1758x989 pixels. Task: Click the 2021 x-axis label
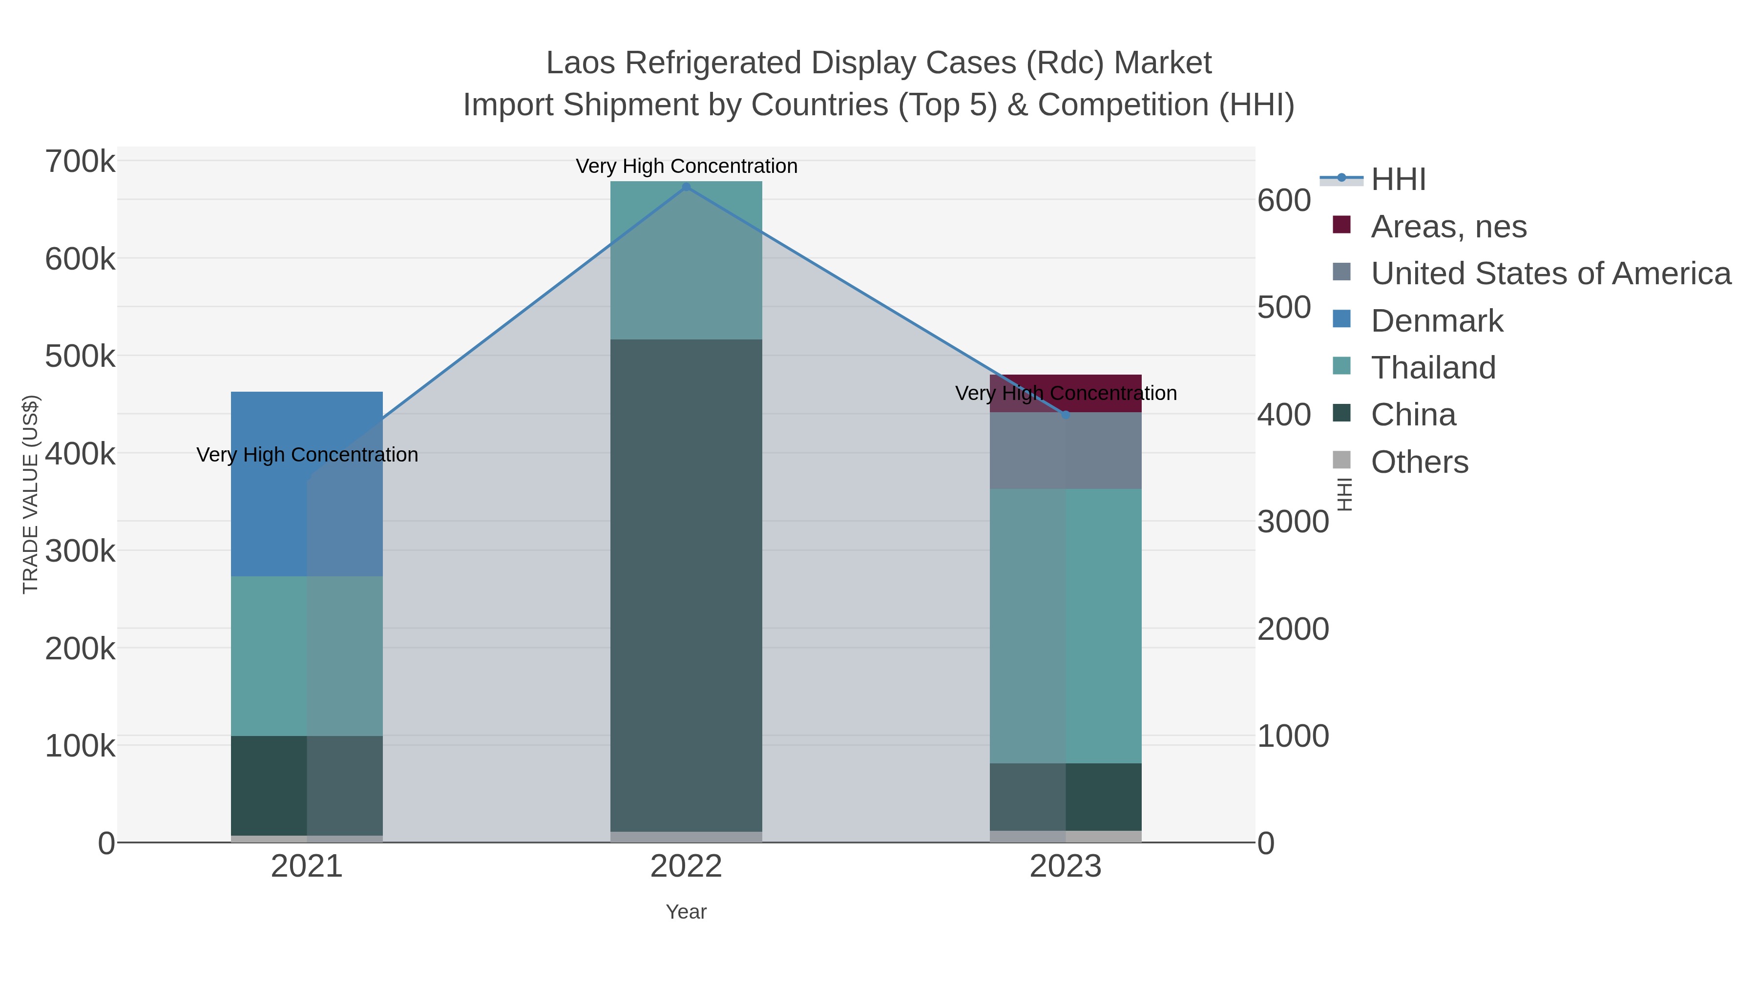coord(307,867)
